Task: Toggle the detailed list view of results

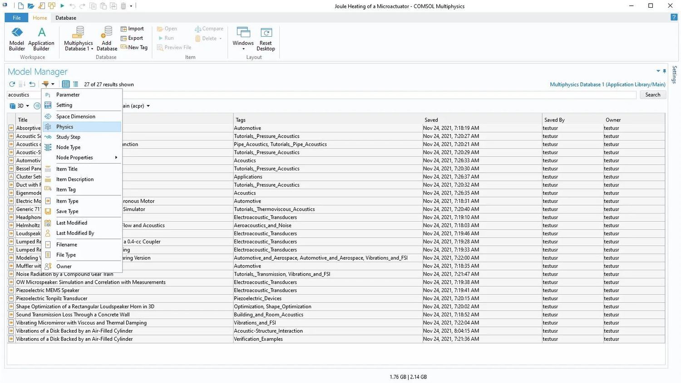Action: [75, 84]
